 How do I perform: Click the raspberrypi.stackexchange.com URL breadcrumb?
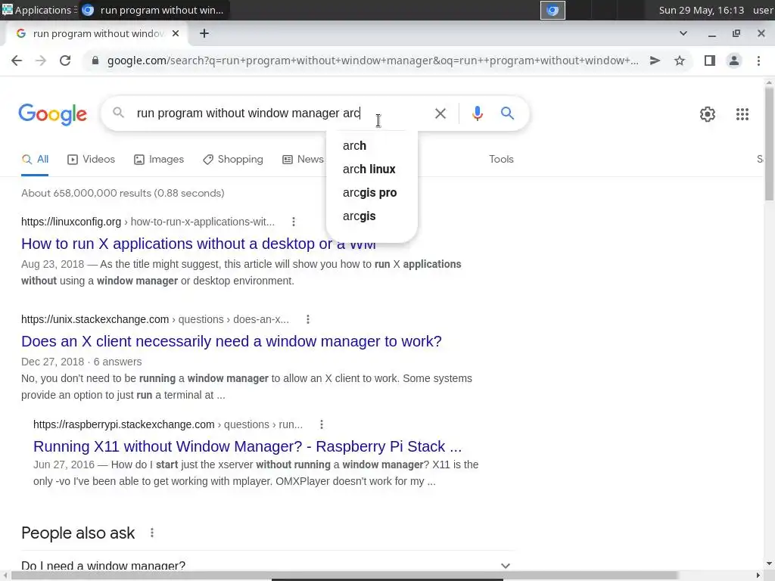[168, 424]
